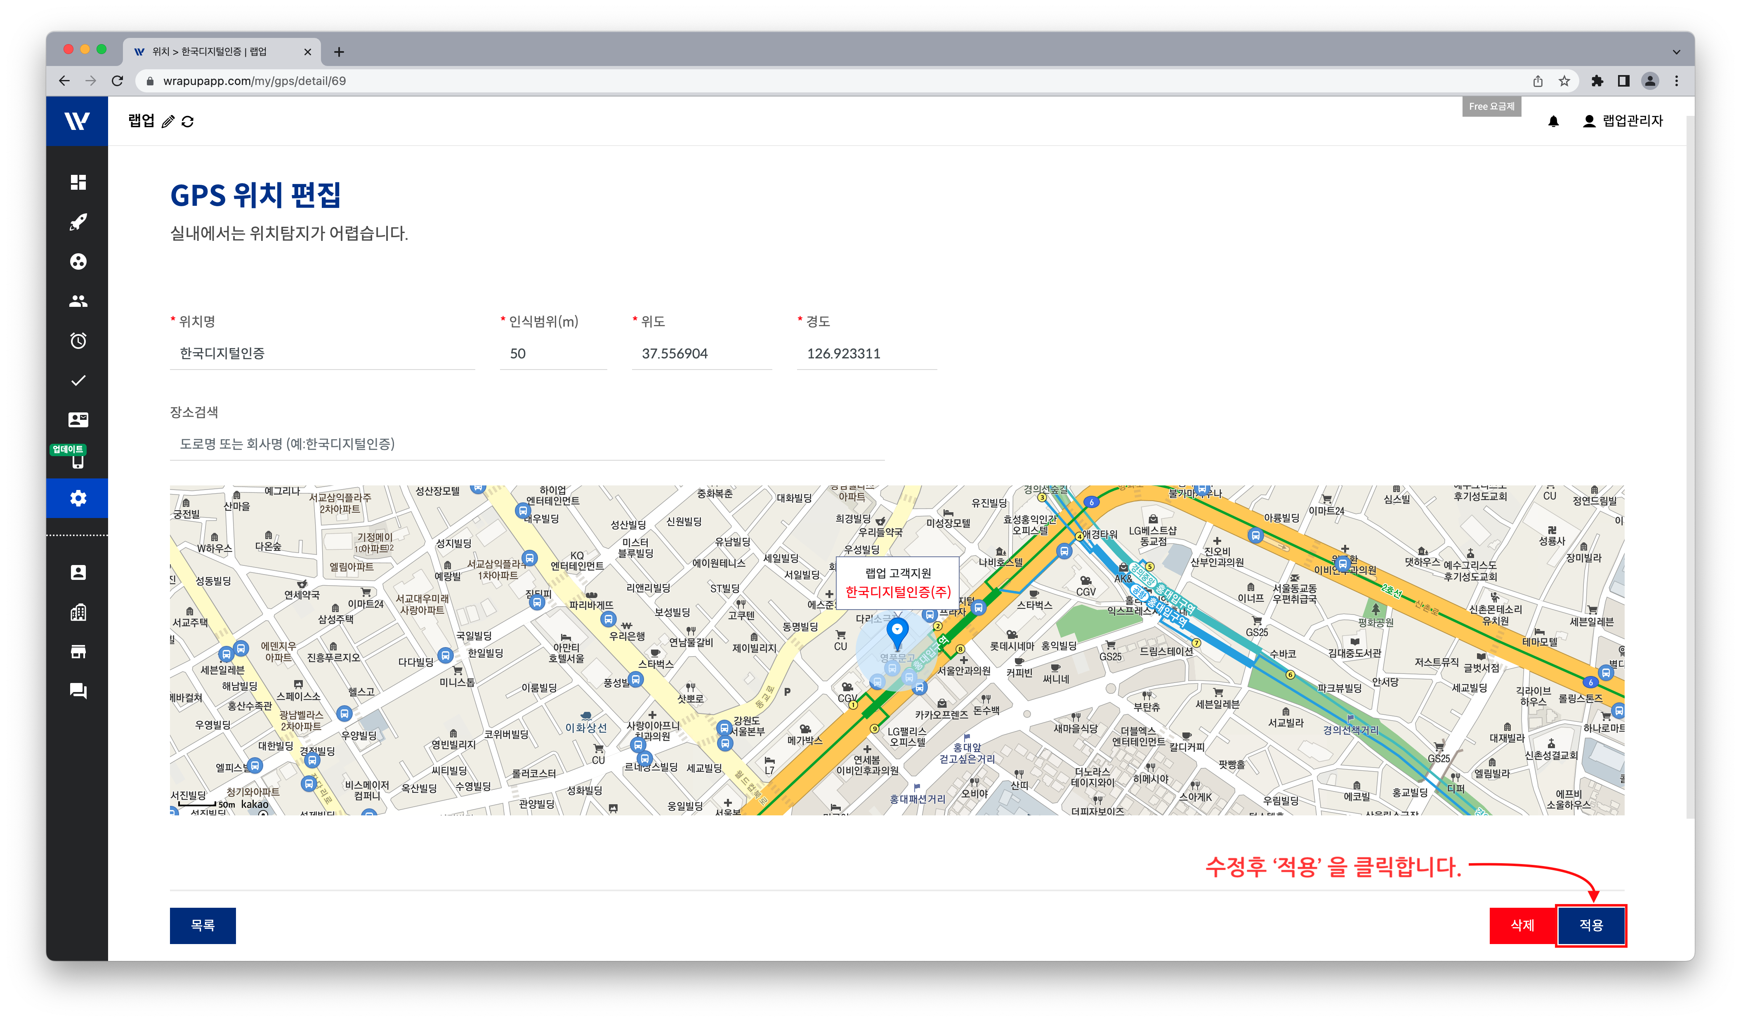This screenshot has width=1741, height=1022.
Task: Open the checkmark icon in sidebar
Action: [x=78, y=381]
